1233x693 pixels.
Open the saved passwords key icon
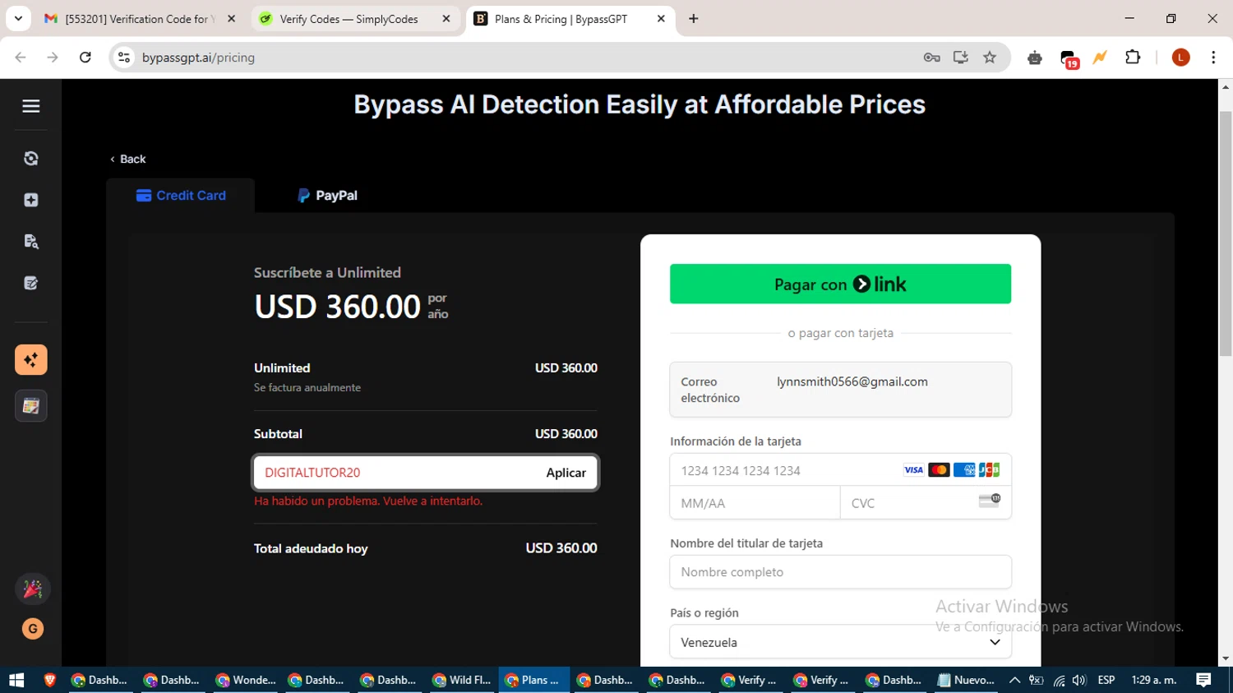[x=931, y=58]
